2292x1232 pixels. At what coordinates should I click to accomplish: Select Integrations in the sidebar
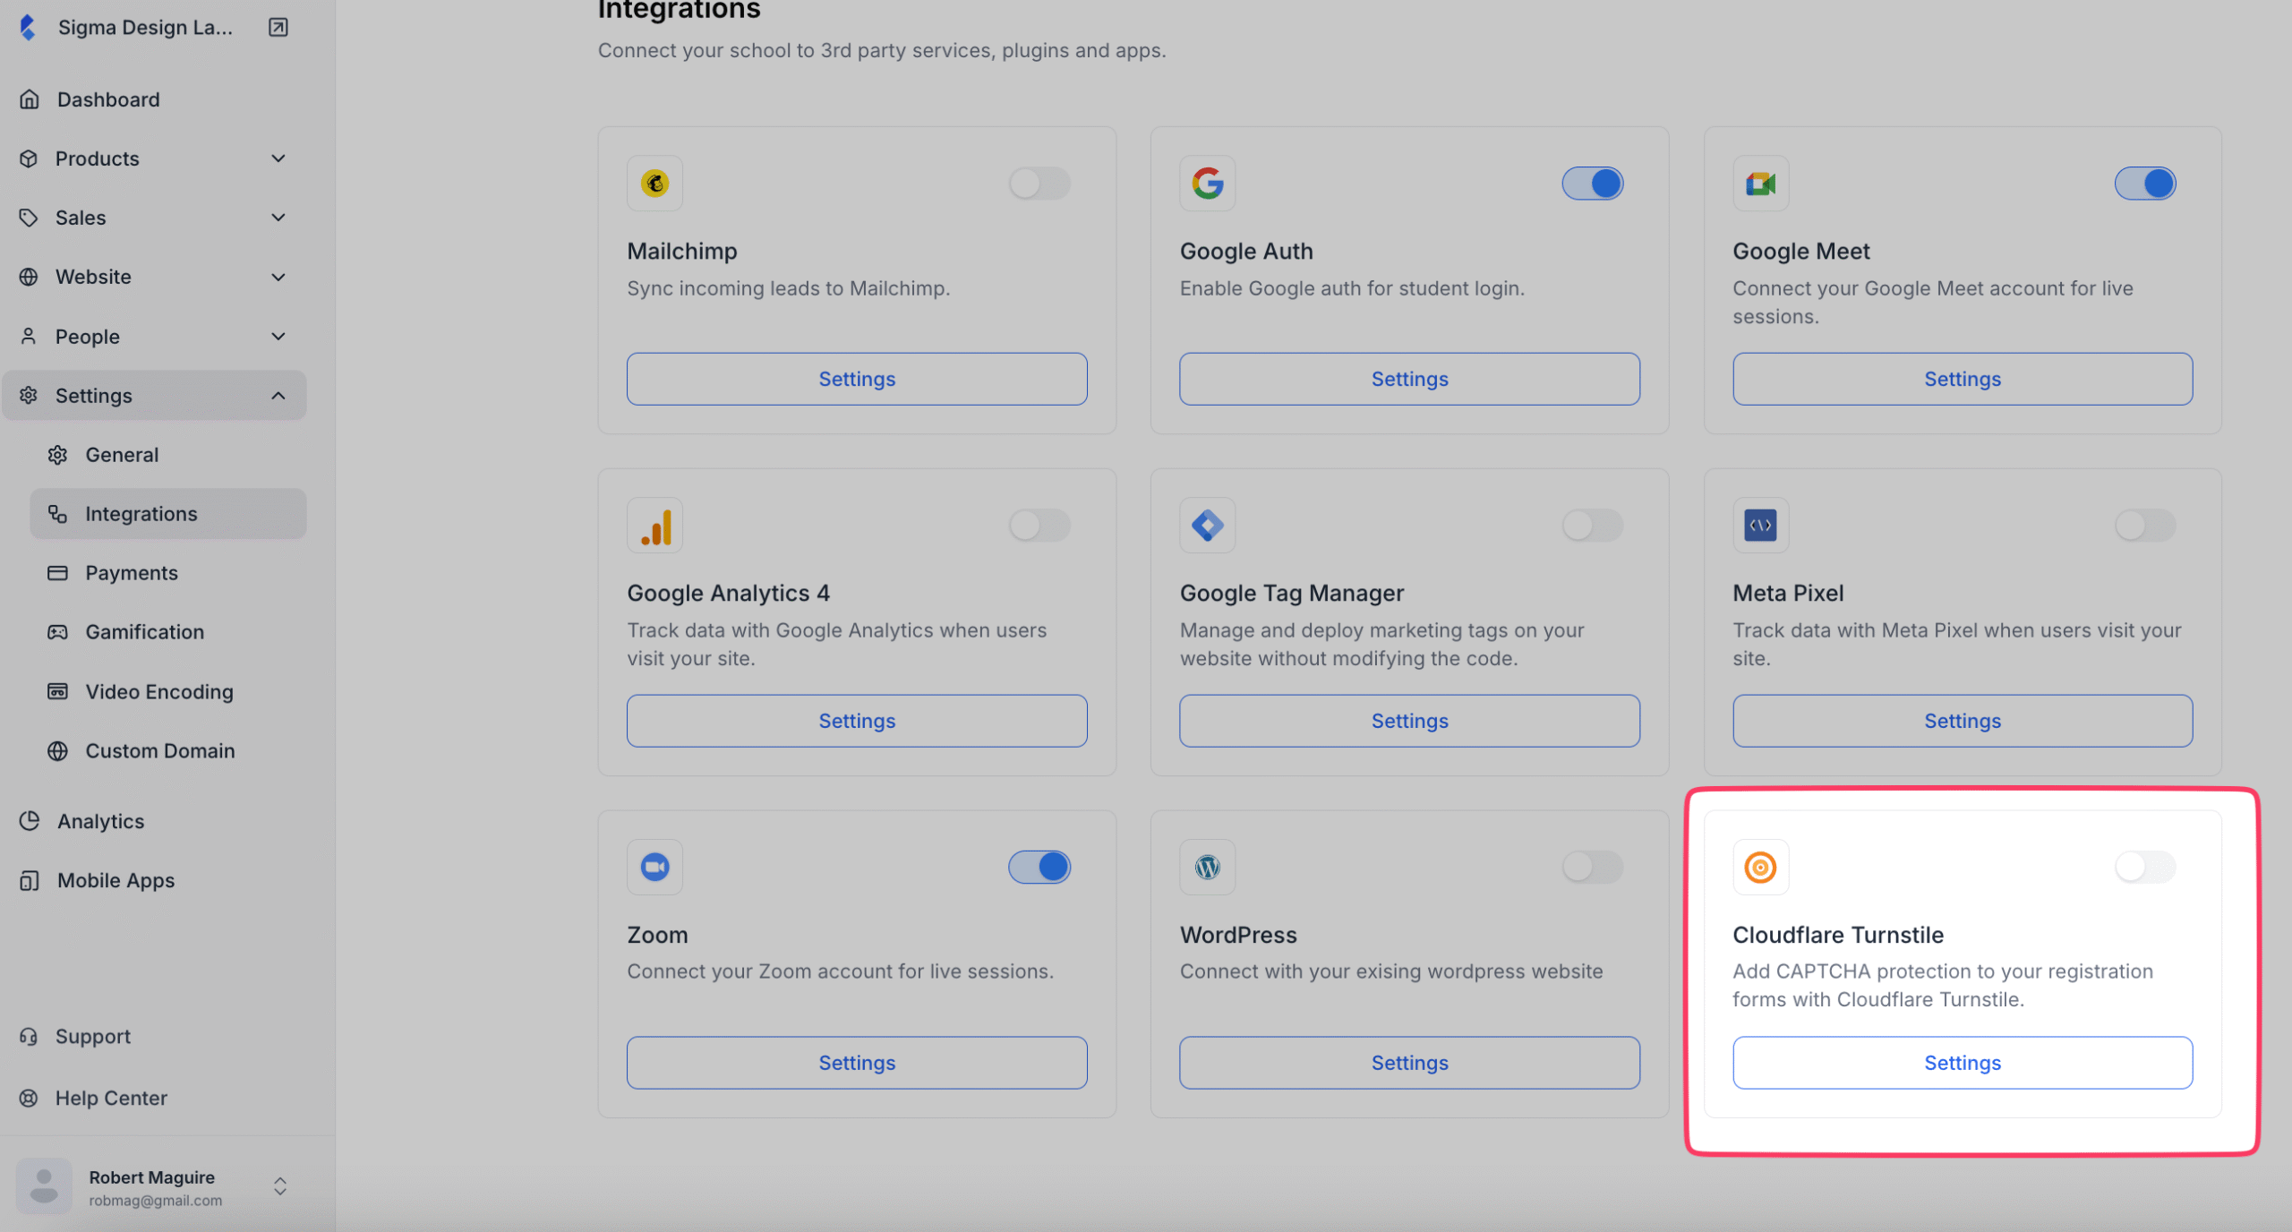[141, 514]
